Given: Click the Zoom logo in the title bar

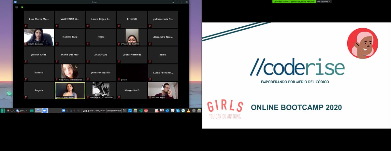Looking at the screenshot, I should click(15, 2).
